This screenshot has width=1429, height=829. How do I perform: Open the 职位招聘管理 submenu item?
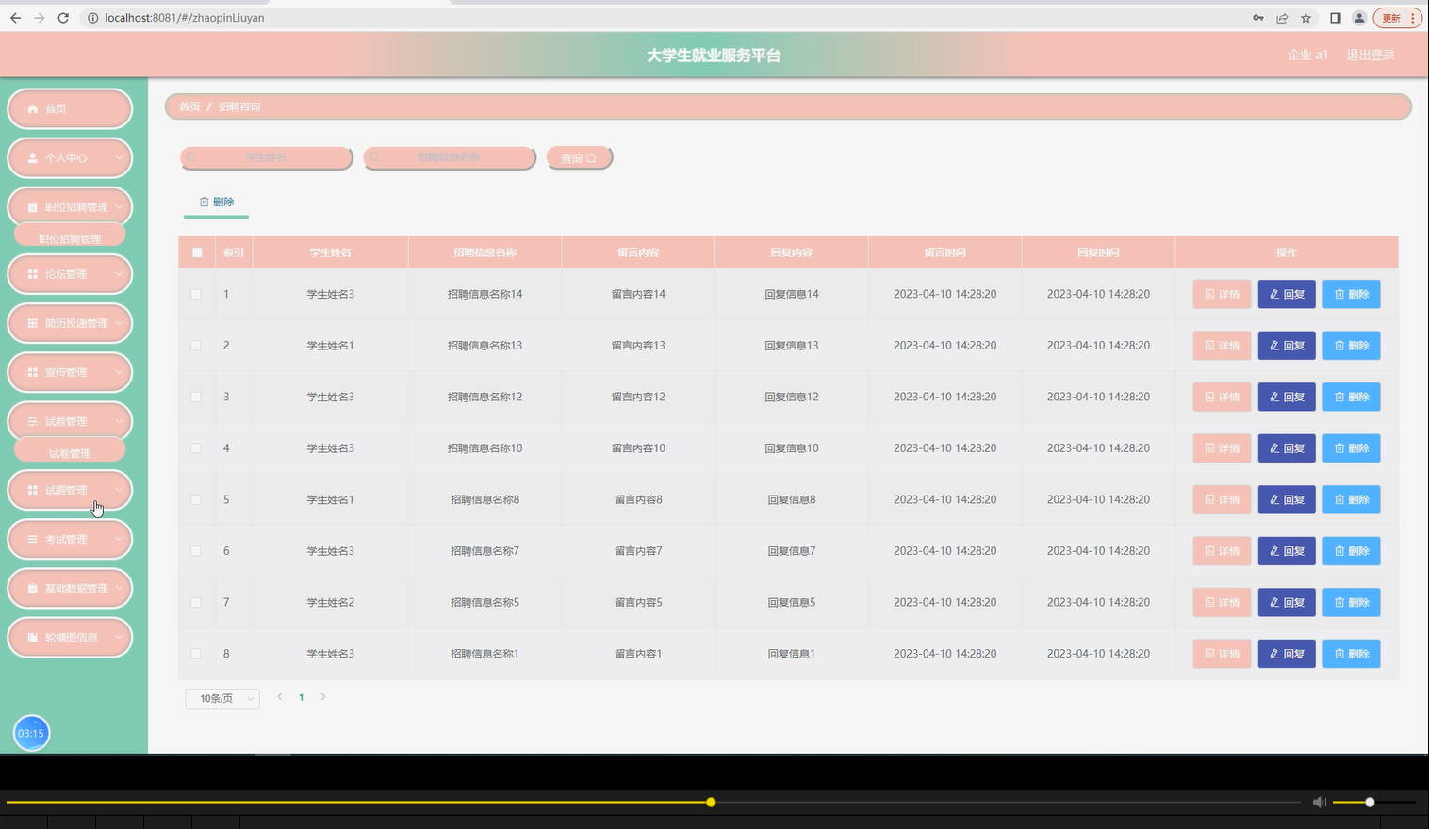[70, 238]
